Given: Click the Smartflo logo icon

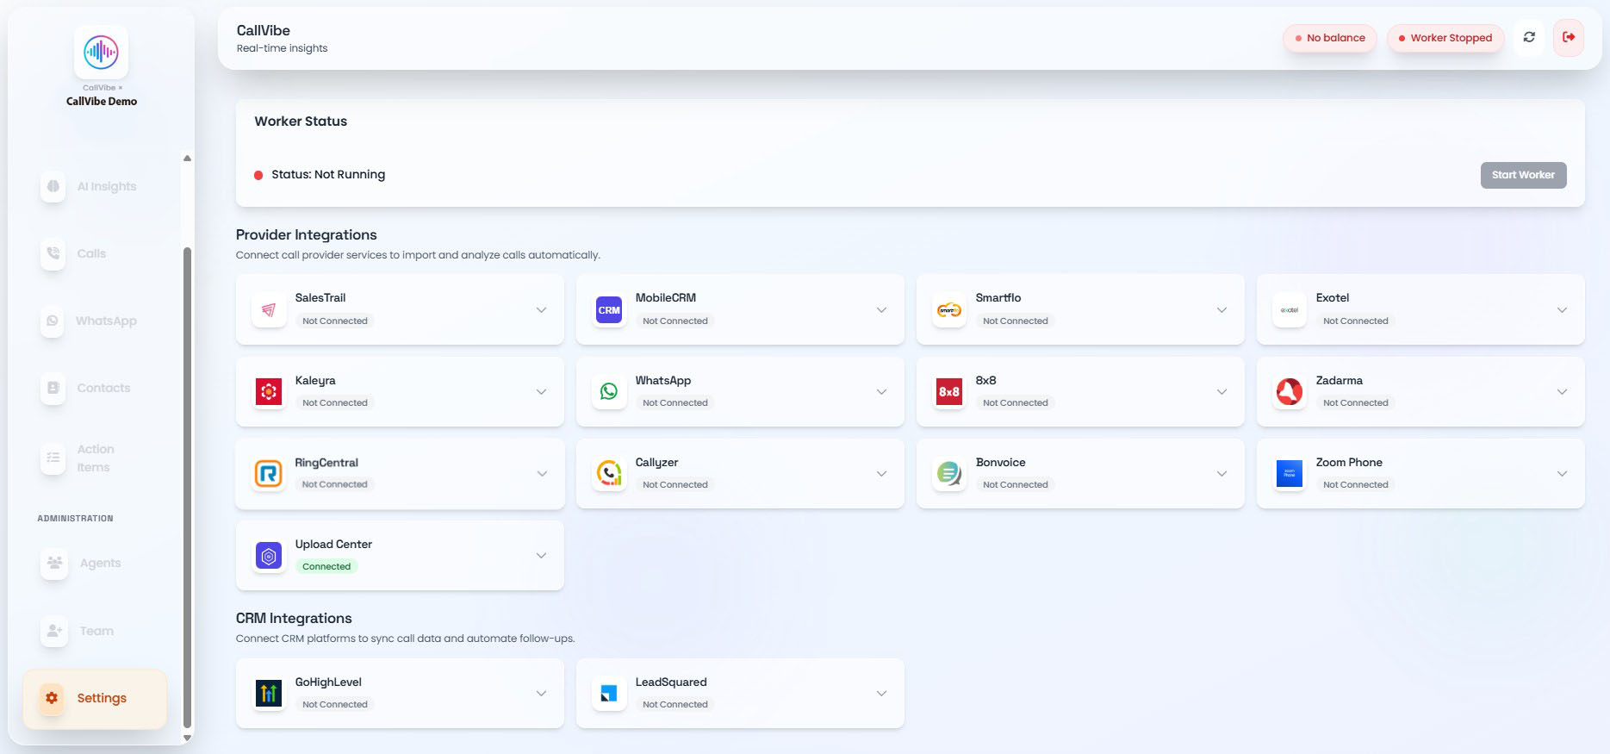Looking at the screenshot, I should click(949, 309).
